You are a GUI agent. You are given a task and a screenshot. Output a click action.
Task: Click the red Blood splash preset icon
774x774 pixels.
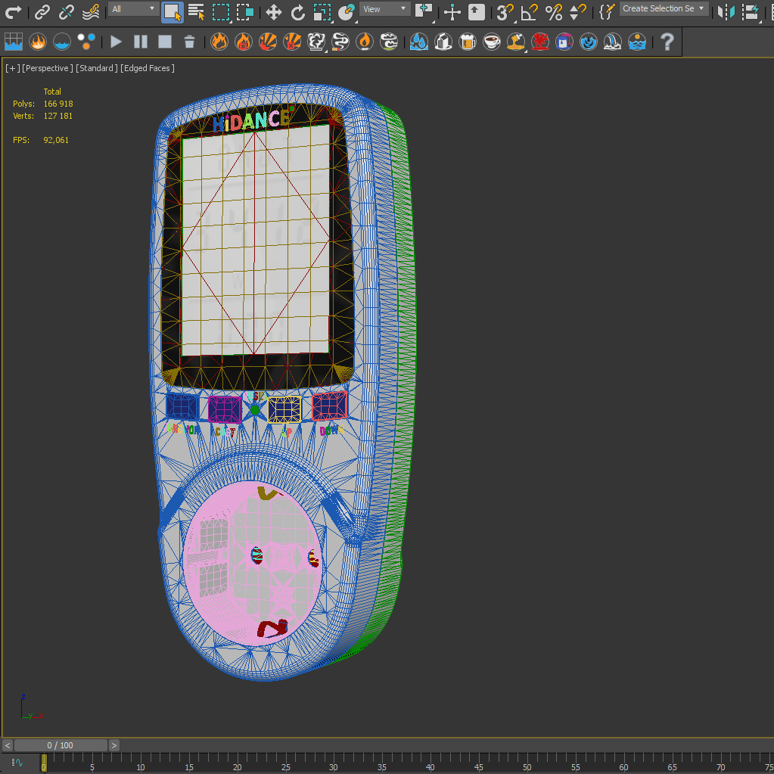pyautogui.click(x=540, y=42)
